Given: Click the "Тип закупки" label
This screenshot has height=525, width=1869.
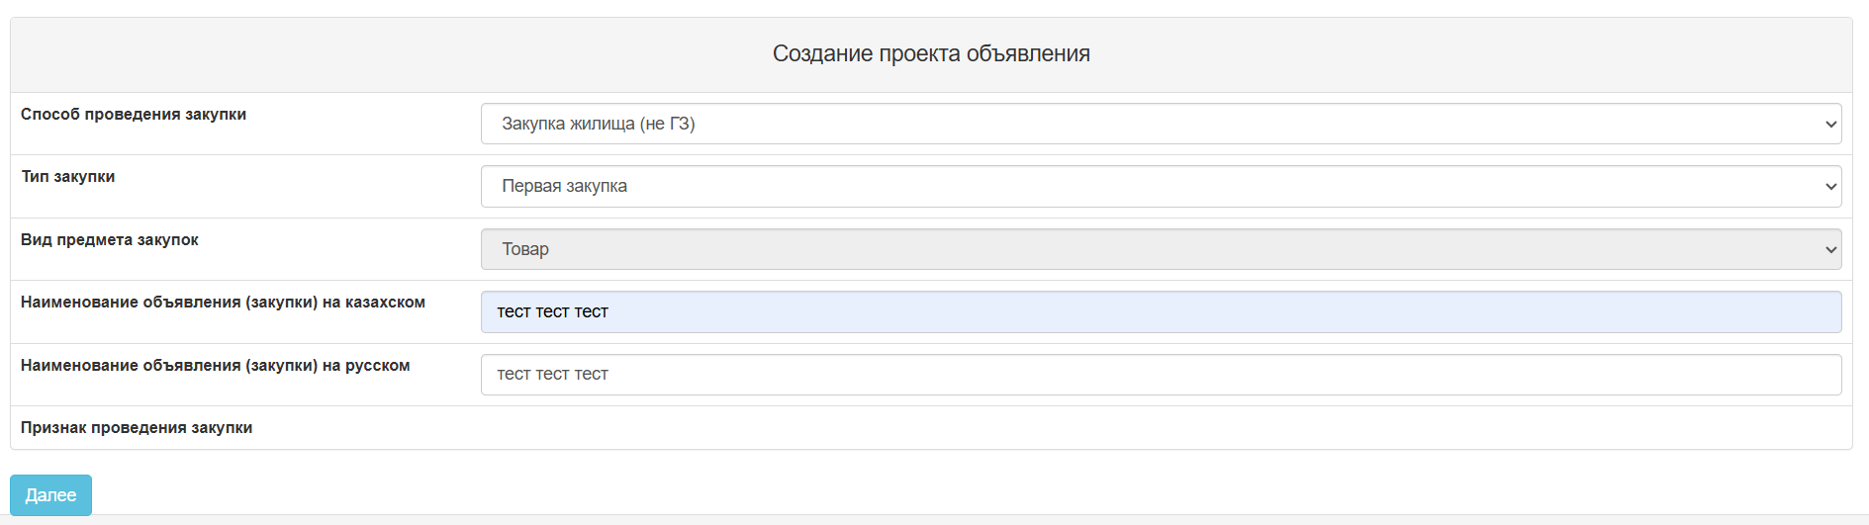Looking at the screenshot, I should click(68, 177).
